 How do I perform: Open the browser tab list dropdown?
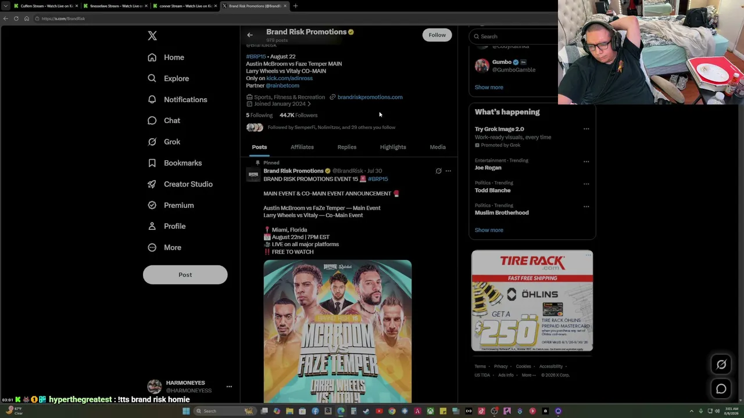coord(5,6)
